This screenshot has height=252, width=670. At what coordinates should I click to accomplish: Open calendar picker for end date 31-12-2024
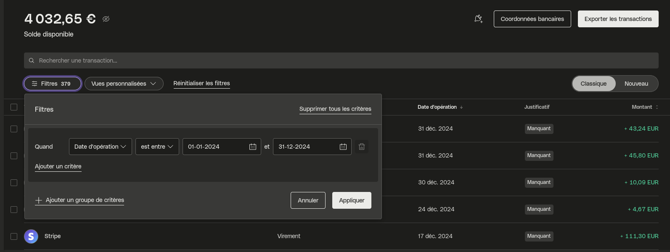(343, 147)
